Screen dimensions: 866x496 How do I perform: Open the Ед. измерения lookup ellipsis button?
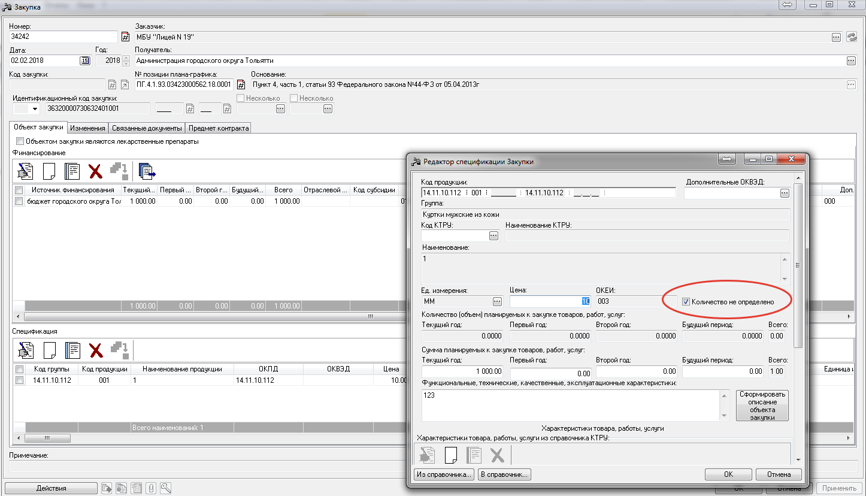tap(496, 301)
